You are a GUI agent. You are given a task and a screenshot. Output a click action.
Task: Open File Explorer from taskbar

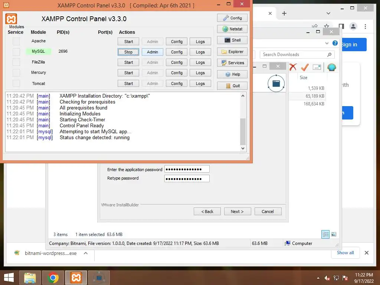pos(30,278)
